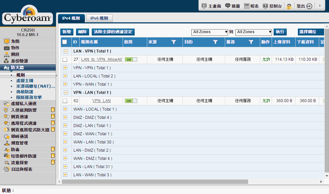Open the 報表 reports icon in top bar
This screenshot has height=194, width=329.
246,6
